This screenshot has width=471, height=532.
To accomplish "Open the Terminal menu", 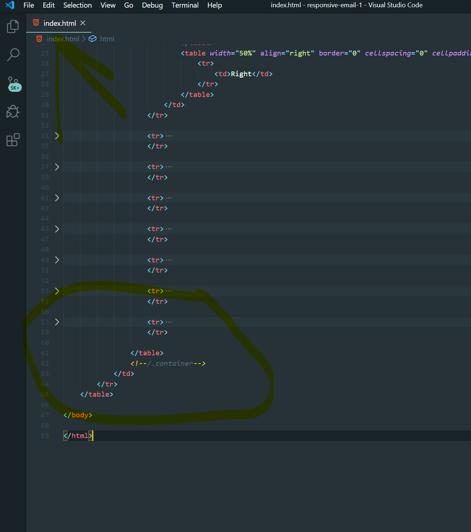I will (x=185, y=5).
